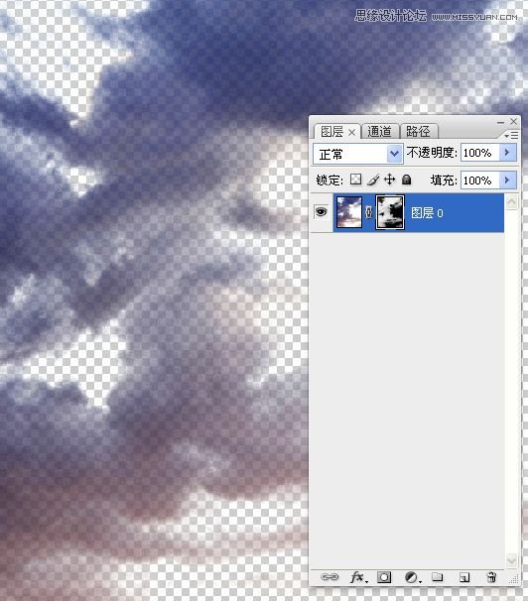Toggle lock transparent pixels
Screen dimensions: 528x601
pyautogui.click(x=356, y=180)
